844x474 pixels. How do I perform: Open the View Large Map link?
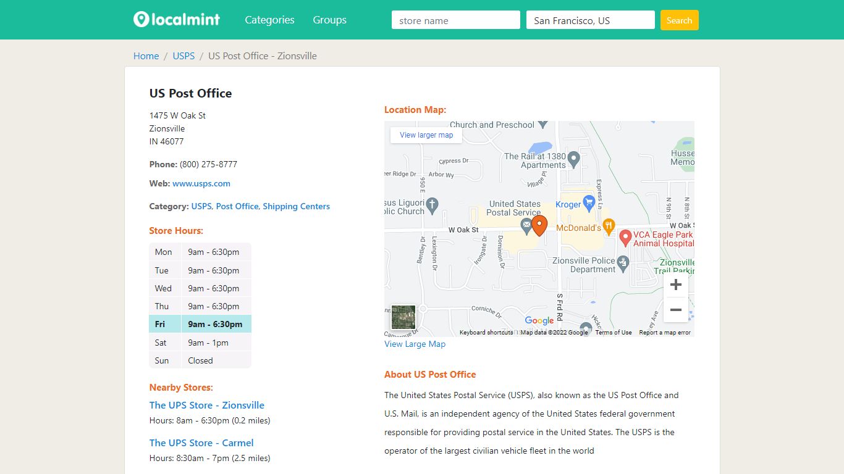415,344
